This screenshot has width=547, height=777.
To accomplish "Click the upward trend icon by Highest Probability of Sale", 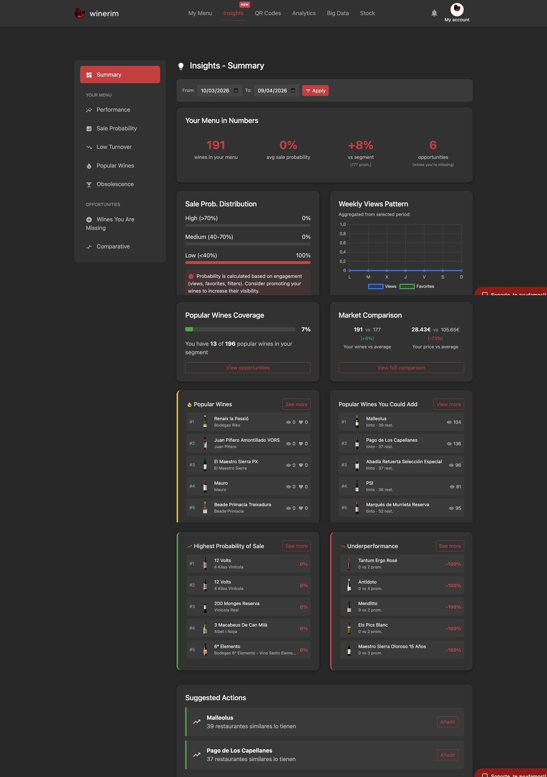I will (189, 546).
